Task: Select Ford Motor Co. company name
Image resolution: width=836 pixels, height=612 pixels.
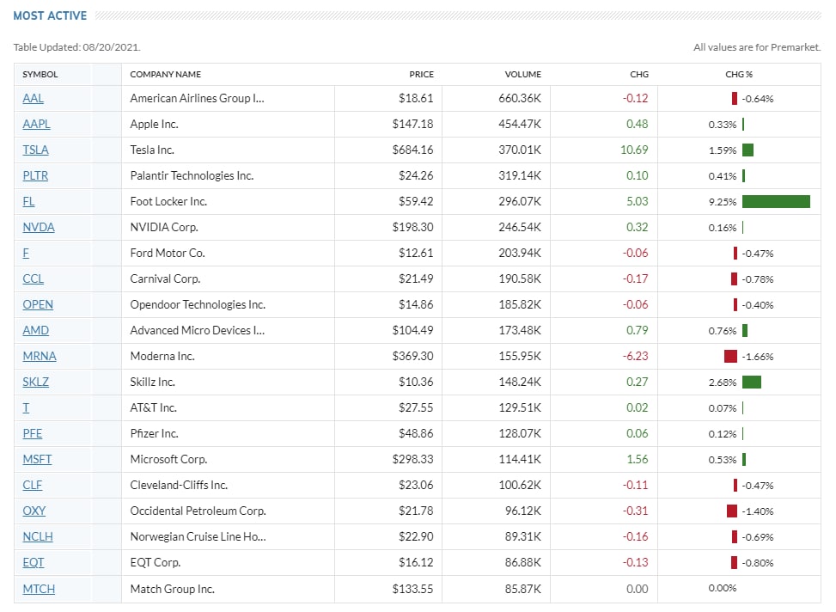Action: 168,253
